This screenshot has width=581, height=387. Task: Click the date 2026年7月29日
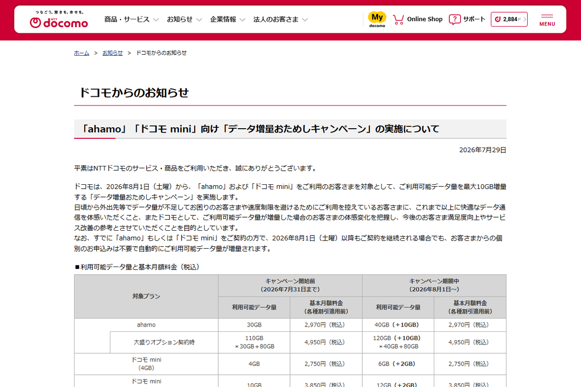[483, 150]
